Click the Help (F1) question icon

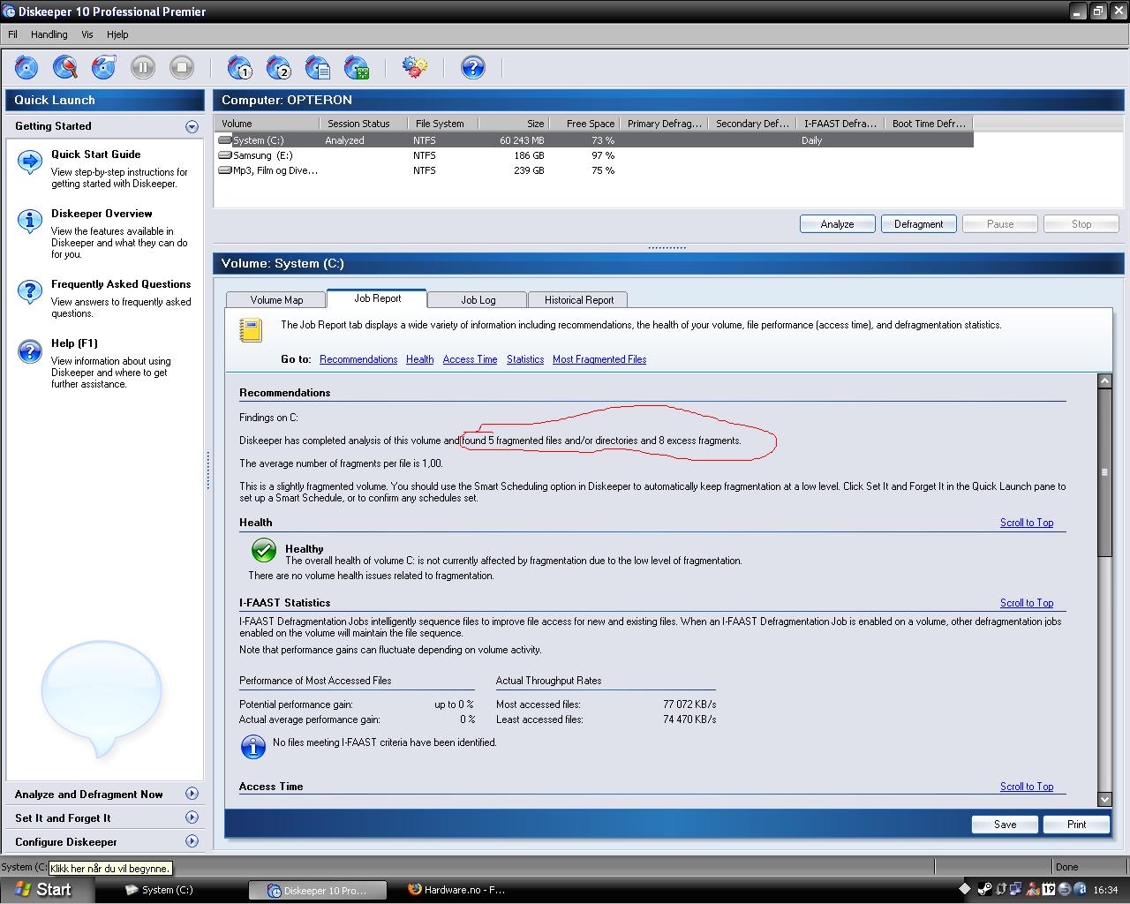pyautogui.click(x=30, y=351)
